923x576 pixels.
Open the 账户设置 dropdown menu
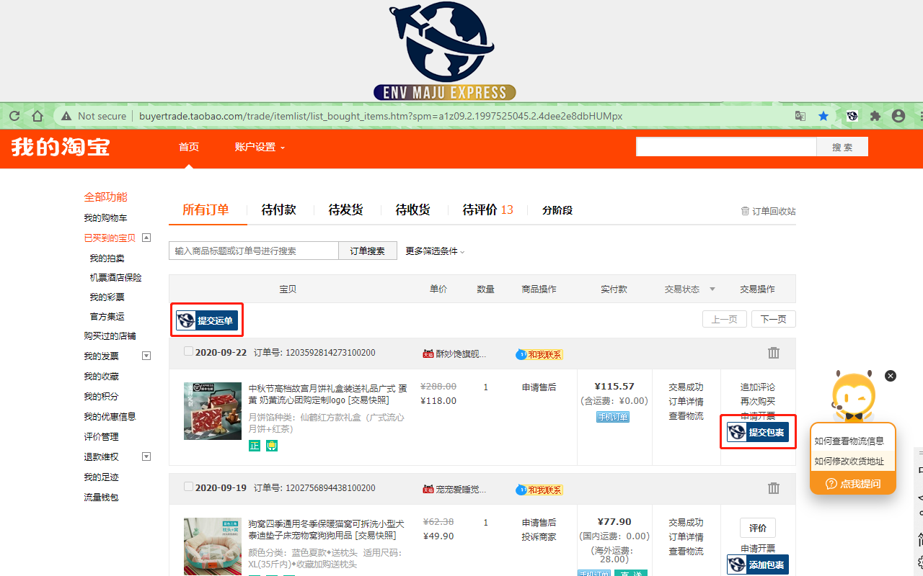260,147
